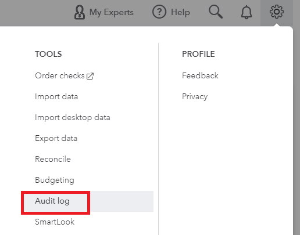This screenshot has width=300, height=235.
Task: Click the PROFILE section heading
Action: (x=198, y=54)
